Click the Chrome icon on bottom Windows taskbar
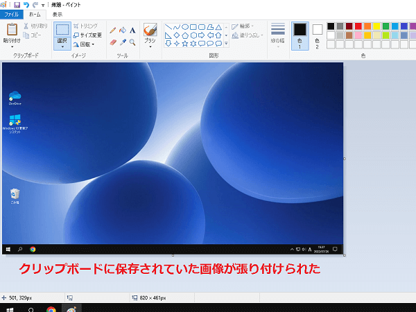416x312 pixels. [51, 309]
